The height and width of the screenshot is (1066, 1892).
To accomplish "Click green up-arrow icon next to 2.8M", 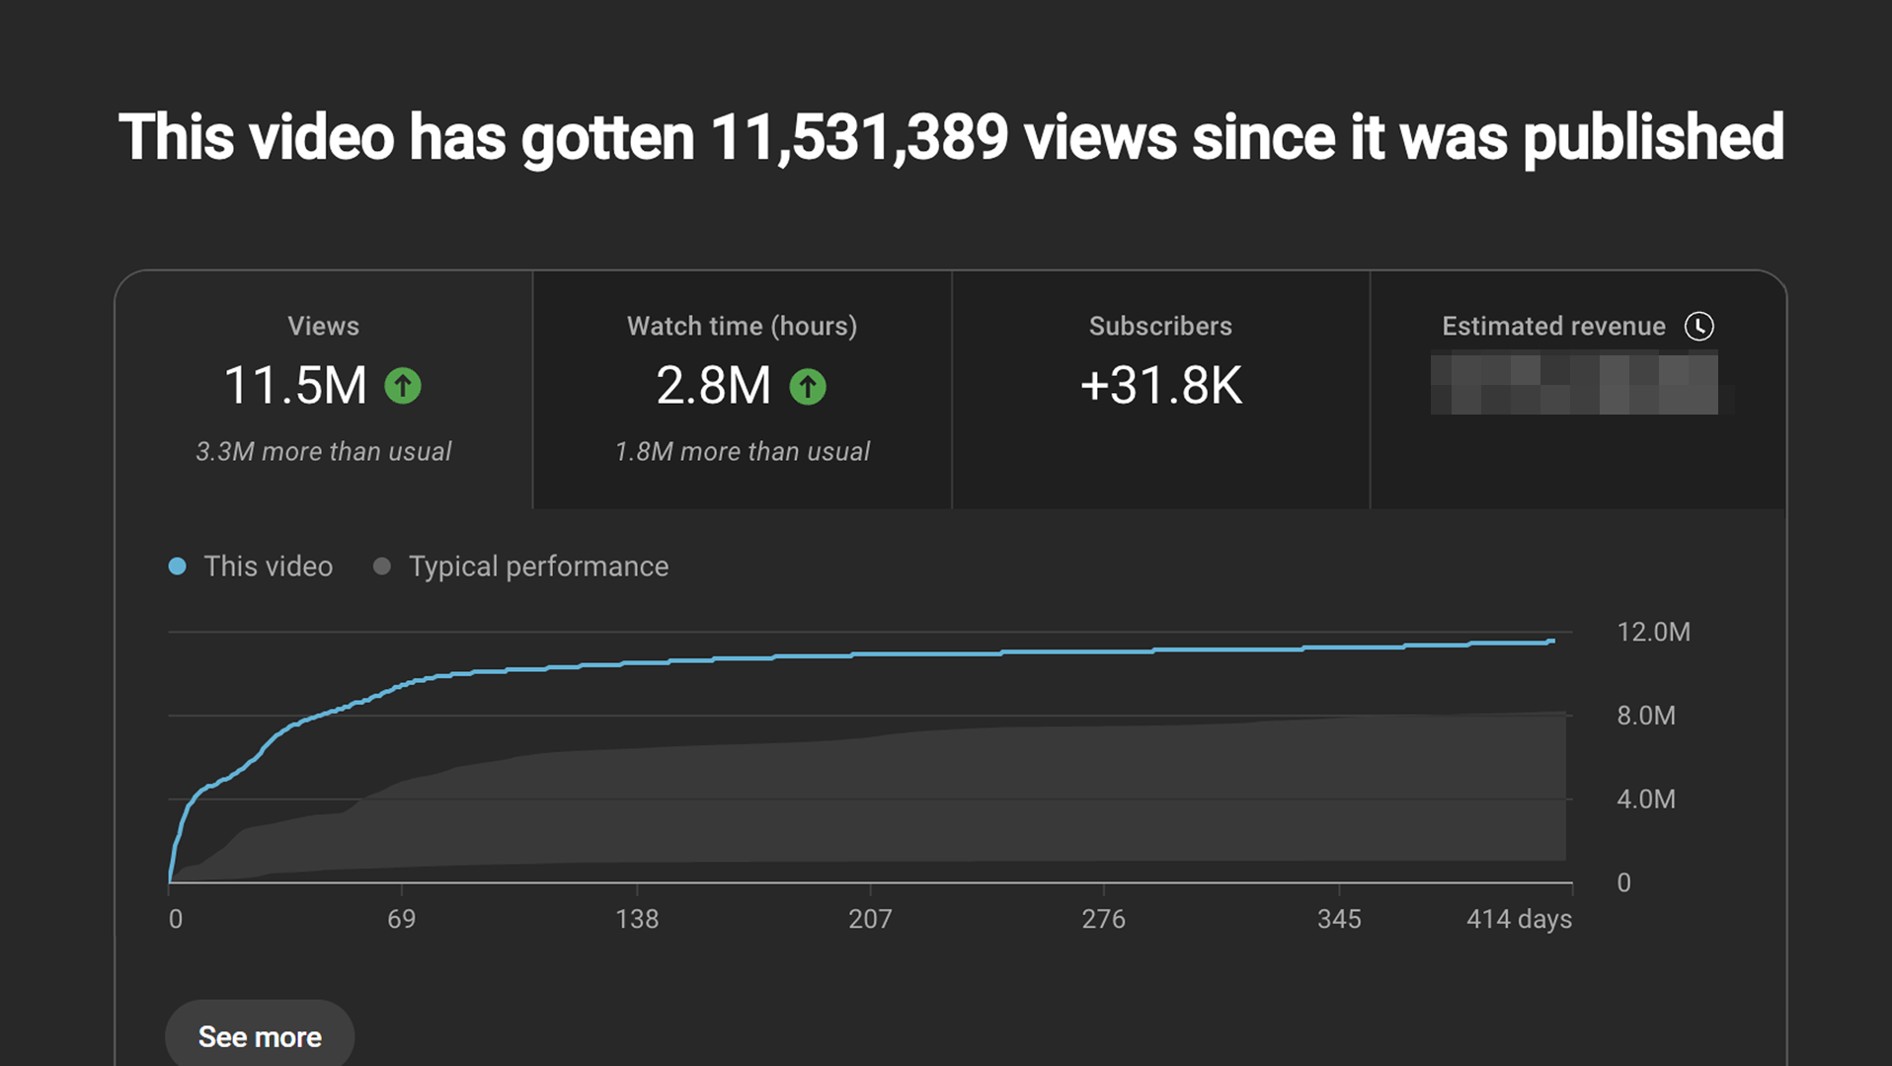I will coord(808,386).
